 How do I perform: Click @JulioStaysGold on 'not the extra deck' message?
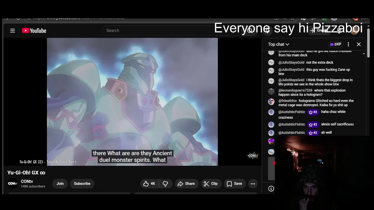point(291,62)
